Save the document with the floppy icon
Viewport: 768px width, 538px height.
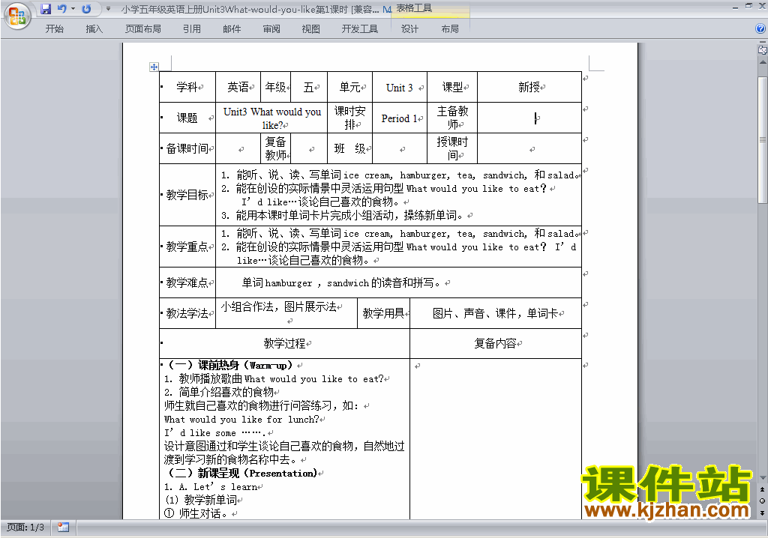tap(46, 9)
